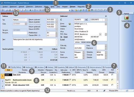Switch to the Zaúčtování tab
The height and width of the screenshot is (97, 134).
(x=28, y=67)
